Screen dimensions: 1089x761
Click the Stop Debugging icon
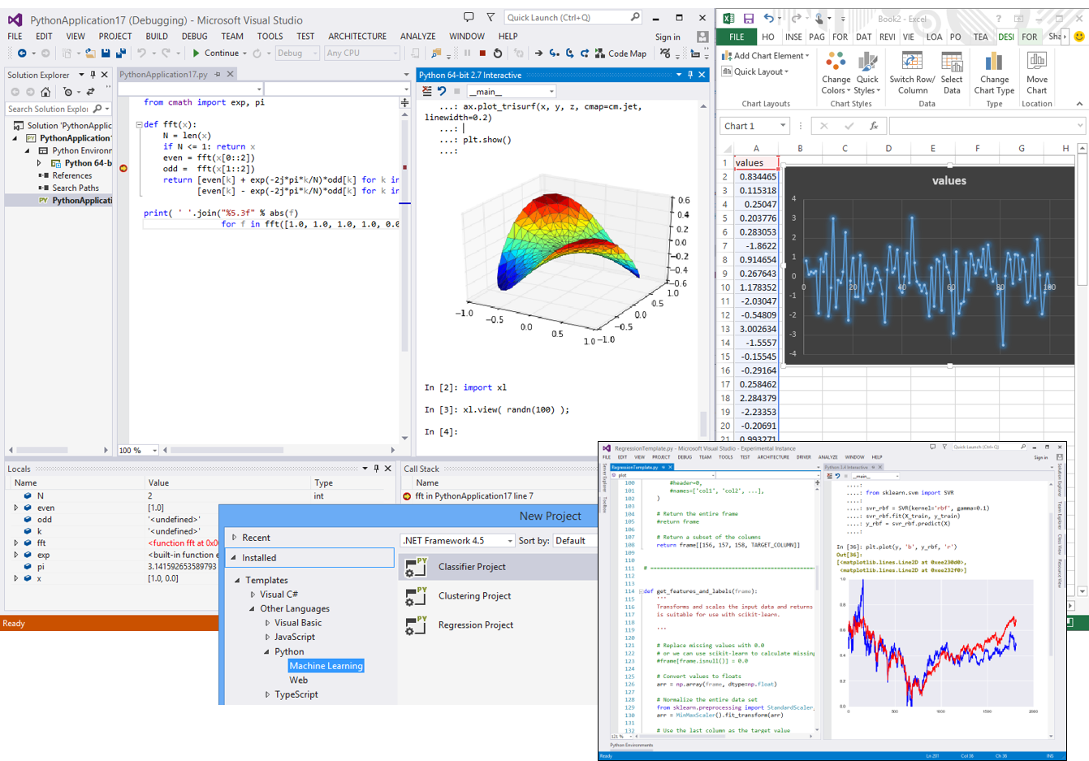click(x=483, y=54)
